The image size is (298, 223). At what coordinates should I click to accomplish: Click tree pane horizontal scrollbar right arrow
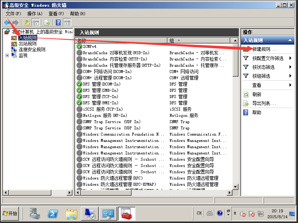coord(70,193)
